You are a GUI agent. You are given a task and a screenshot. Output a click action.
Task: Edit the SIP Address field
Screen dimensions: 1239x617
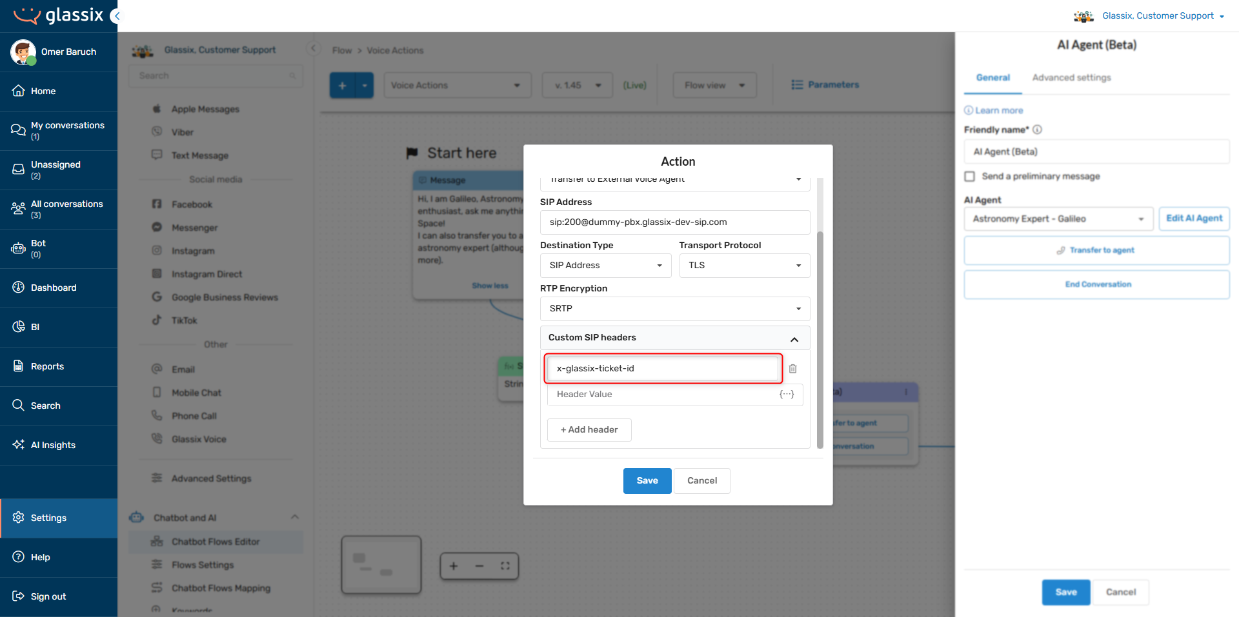click(x=675, y=222)
